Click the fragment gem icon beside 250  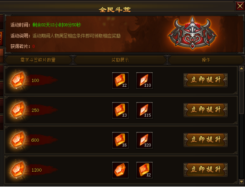[18, 110]
